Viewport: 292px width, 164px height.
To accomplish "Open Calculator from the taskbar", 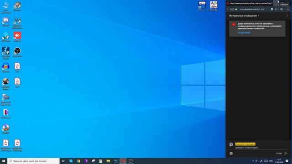I will click(101, 161).
